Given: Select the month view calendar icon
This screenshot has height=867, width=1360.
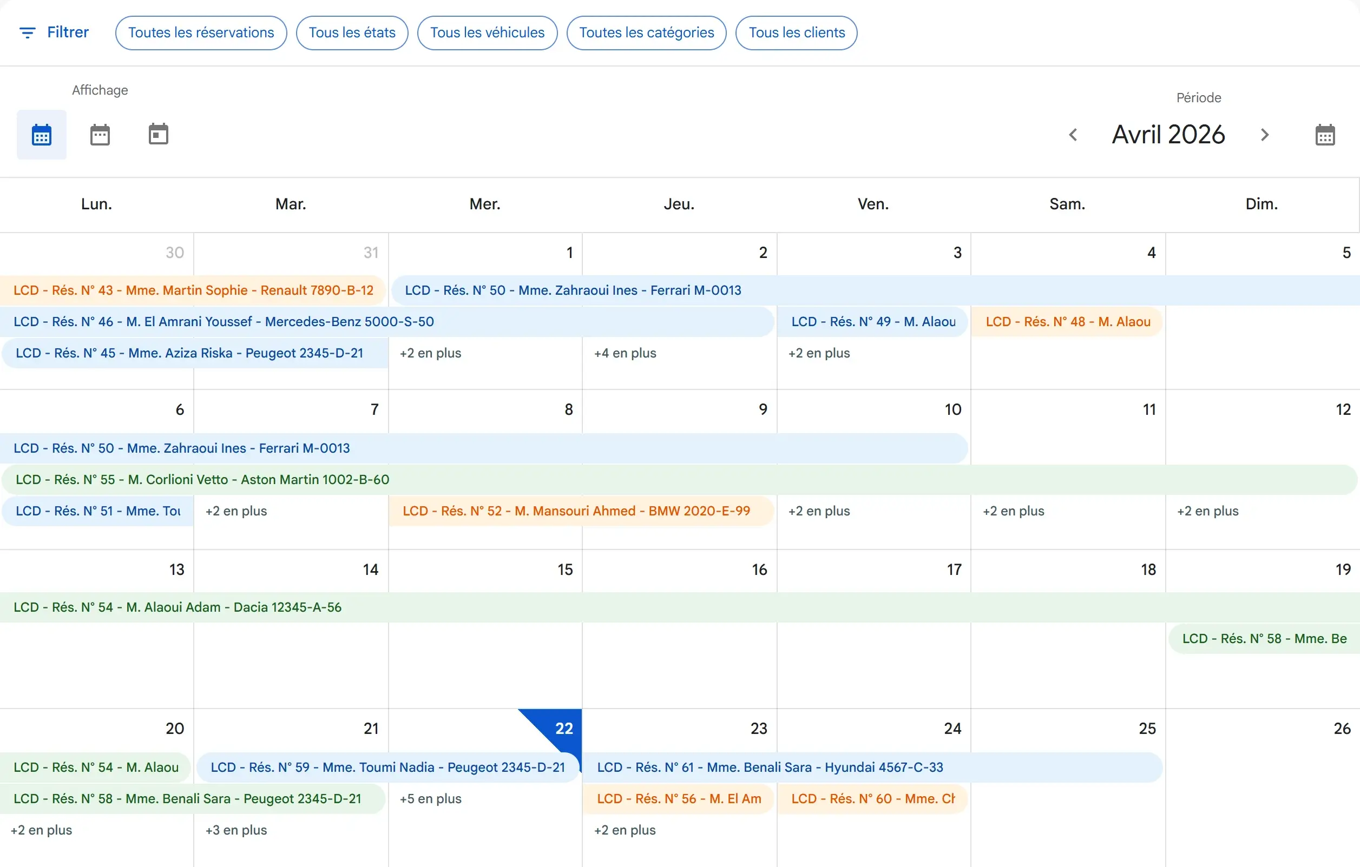Looking at the screenshot, I should (41, 134).
